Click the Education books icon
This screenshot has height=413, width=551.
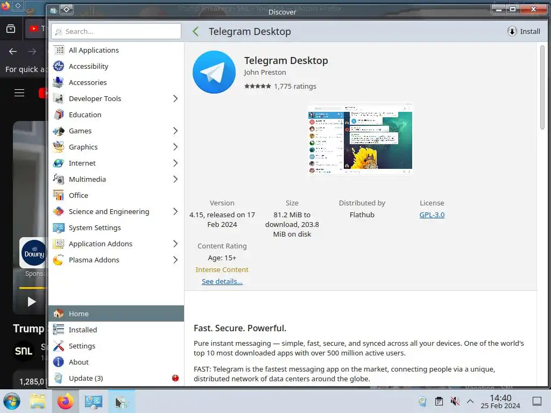point(58,115)
